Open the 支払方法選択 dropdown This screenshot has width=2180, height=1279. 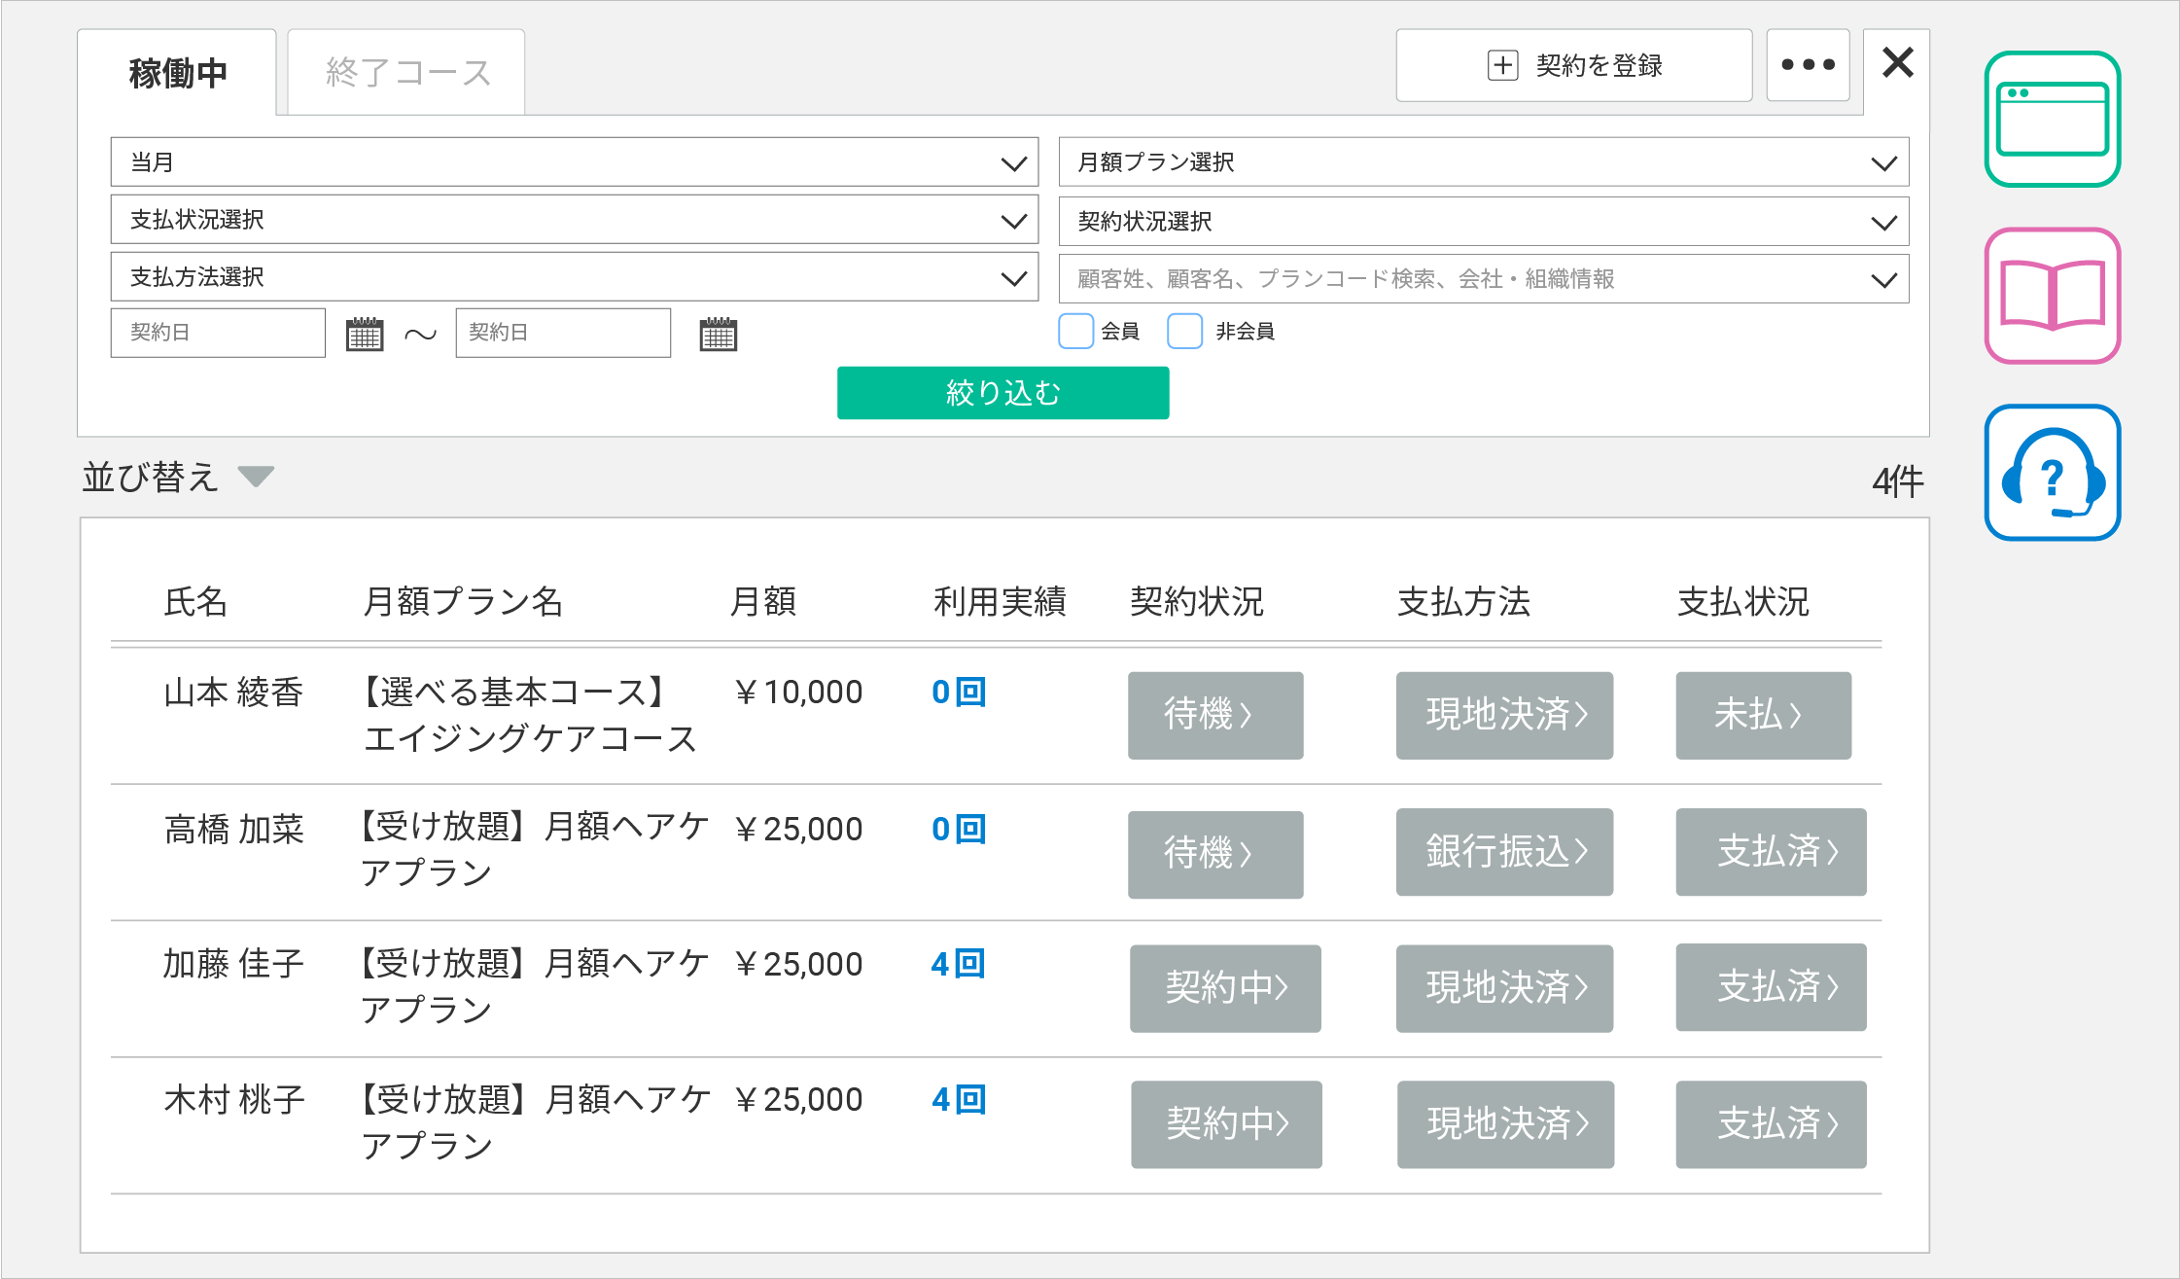click(x=574, y=277)
